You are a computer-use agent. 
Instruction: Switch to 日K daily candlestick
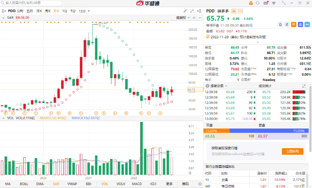[39, 11]
